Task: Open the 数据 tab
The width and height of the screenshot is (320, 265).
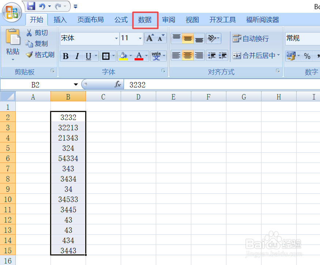Action: point(145,20)
